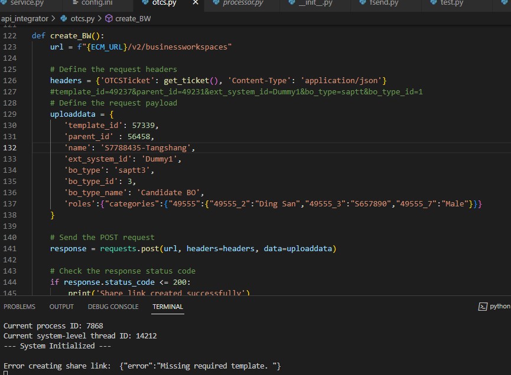Click the Python icon beside otcs.py in the breadcrumb
This screenshot has width=511, height=375.
tap(62, 18)
